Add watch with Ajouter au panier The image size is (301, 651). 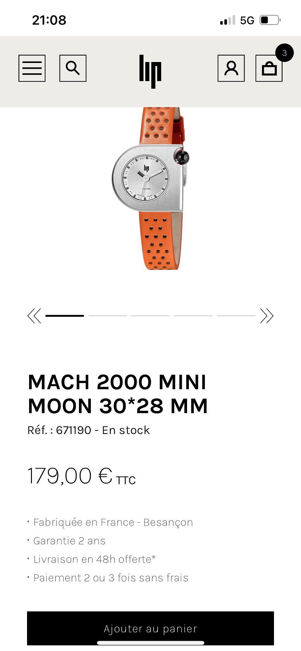tap(150, 628)
